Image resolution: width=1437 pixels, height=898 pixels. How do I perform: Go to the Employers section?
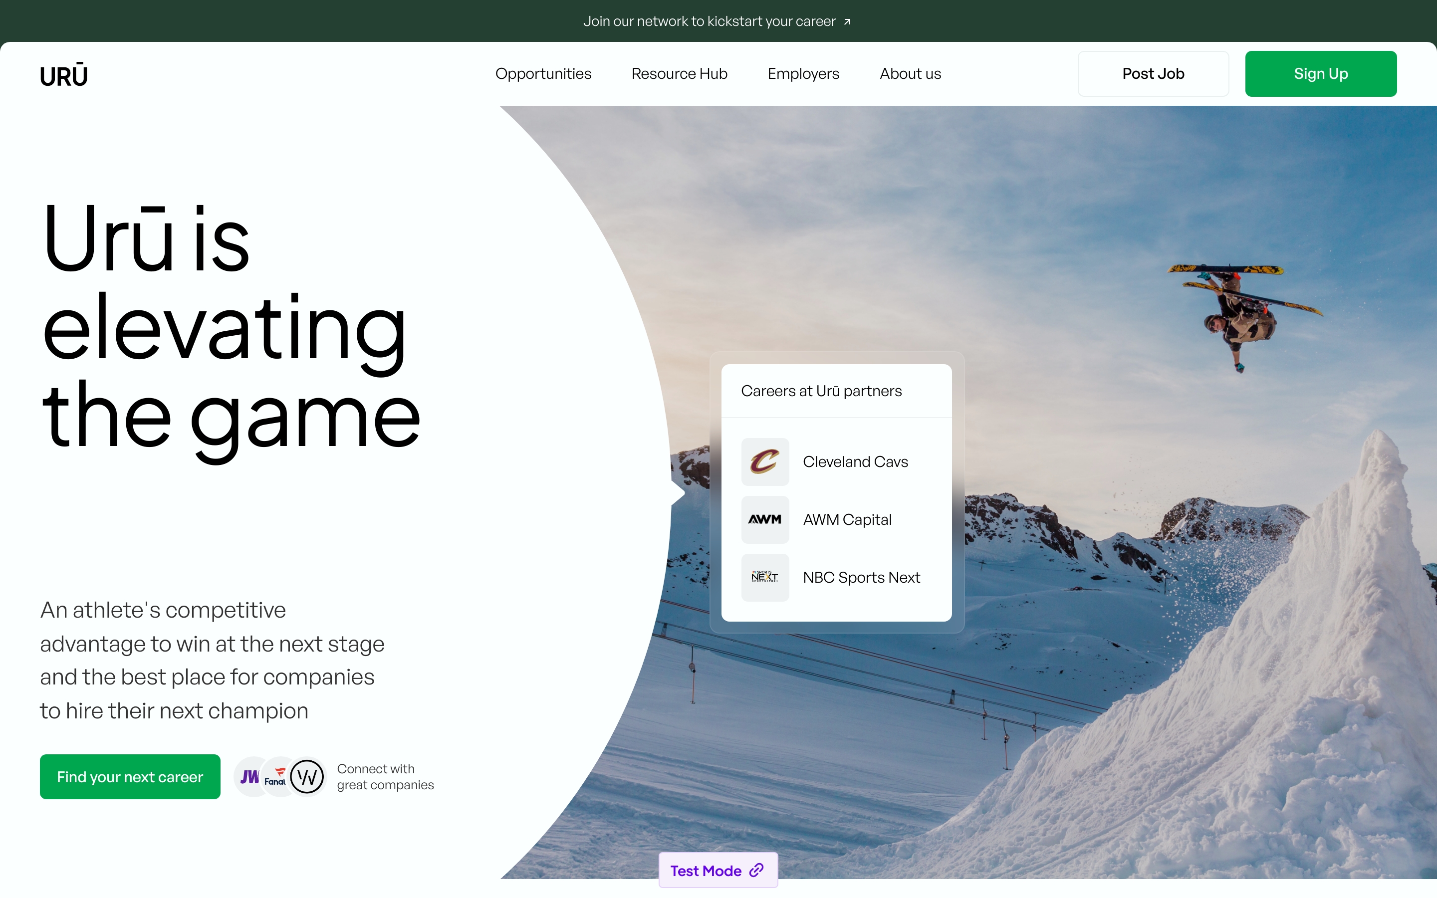803,74
